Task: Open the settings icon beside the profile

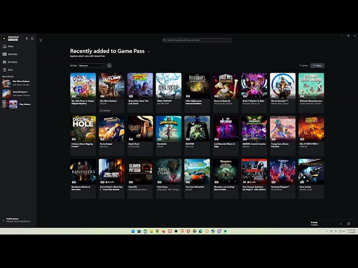Action: 27,39
